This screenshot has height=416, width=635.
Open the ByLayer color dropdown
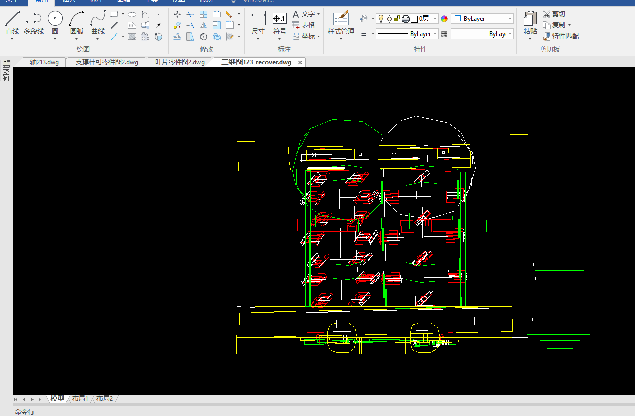tap(482, 19)
